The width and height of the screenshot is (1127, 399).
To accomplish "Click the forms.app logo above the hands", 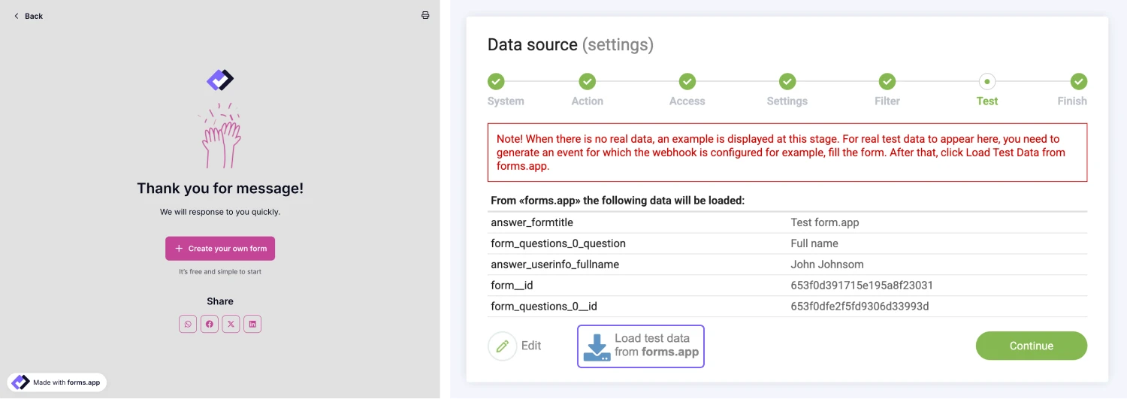I will click(x=220, y=80).
